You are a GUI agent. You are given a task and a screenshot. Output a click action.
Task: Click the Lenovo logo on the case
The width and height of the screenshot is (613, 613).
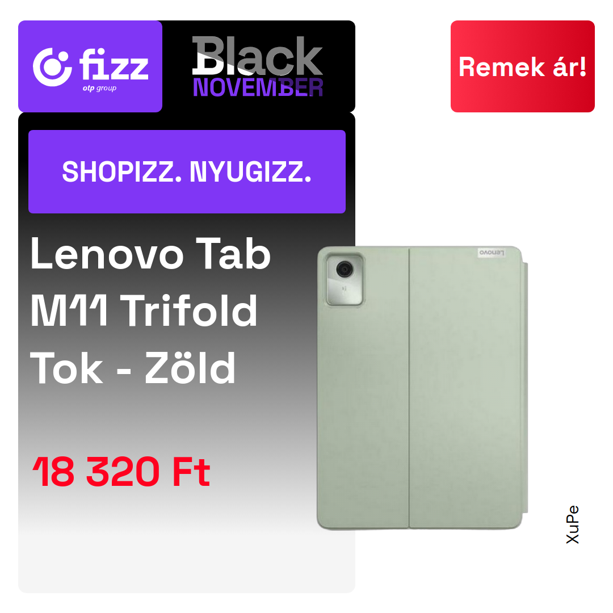click(x=492, y=253)
